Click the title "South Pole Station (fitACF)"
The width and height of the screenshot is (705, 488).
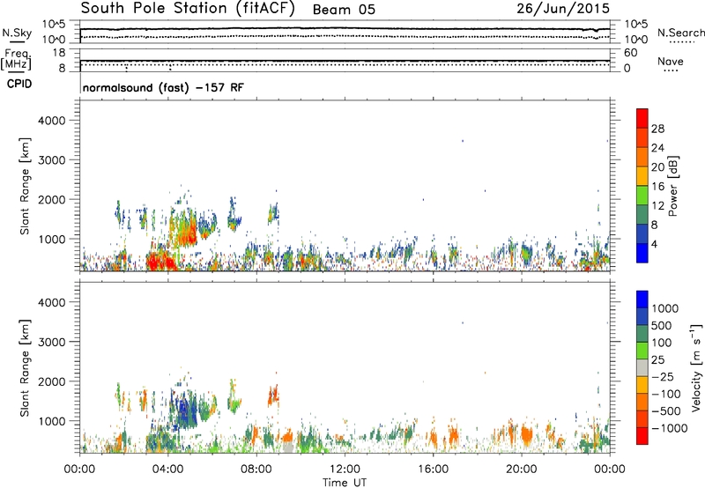pyautogui.click(x=188, y=9)
